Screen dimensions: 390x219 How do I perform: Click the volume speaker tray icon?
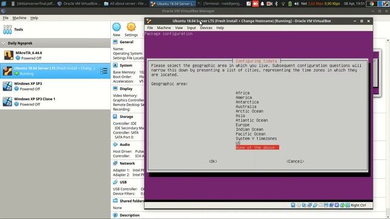(x=297, y=4)
